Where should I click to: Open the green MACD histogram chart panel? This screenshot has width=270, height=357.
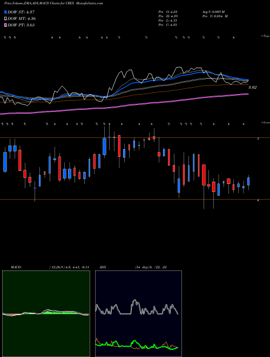(46, 314)
